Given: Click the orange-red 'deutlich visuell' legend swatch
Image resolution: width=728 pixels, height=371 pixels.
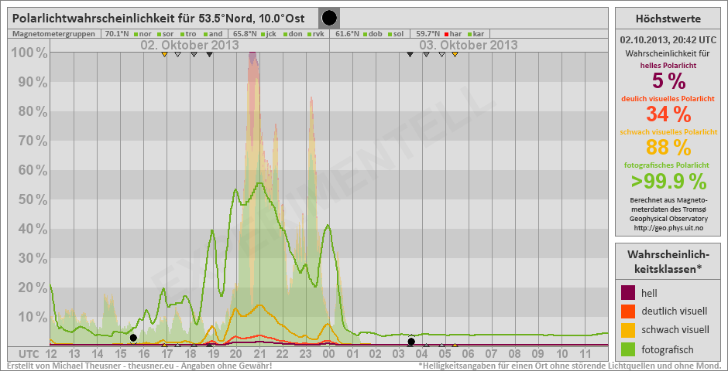Looking at the screenshot, I should point(629,311).
